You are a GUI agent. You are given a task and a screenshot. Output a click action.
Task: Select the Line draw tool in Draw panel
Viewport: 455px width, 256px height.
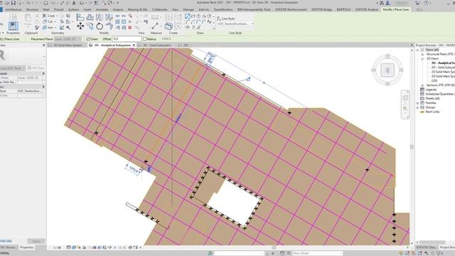click(188, 16)
